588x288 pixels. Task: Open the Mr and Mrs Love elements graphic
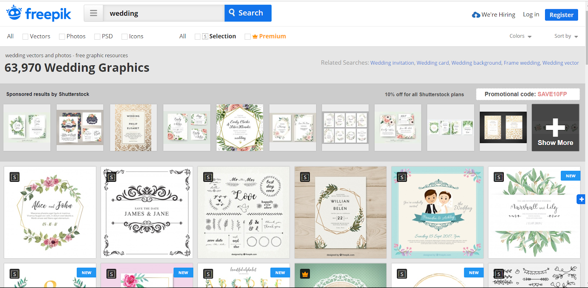[244, 212]
